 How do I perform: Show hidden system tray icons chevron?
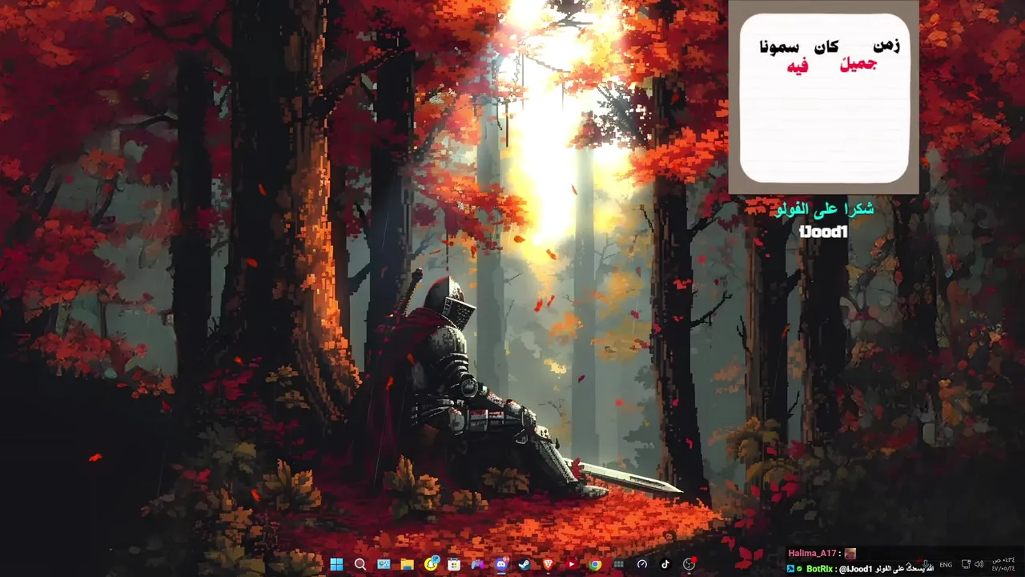[x=910, y=563]
